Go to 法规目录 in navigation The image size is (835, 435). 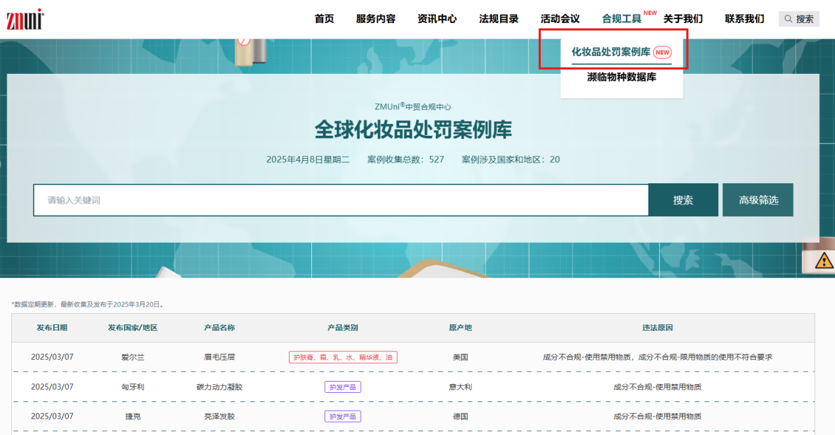499,19
